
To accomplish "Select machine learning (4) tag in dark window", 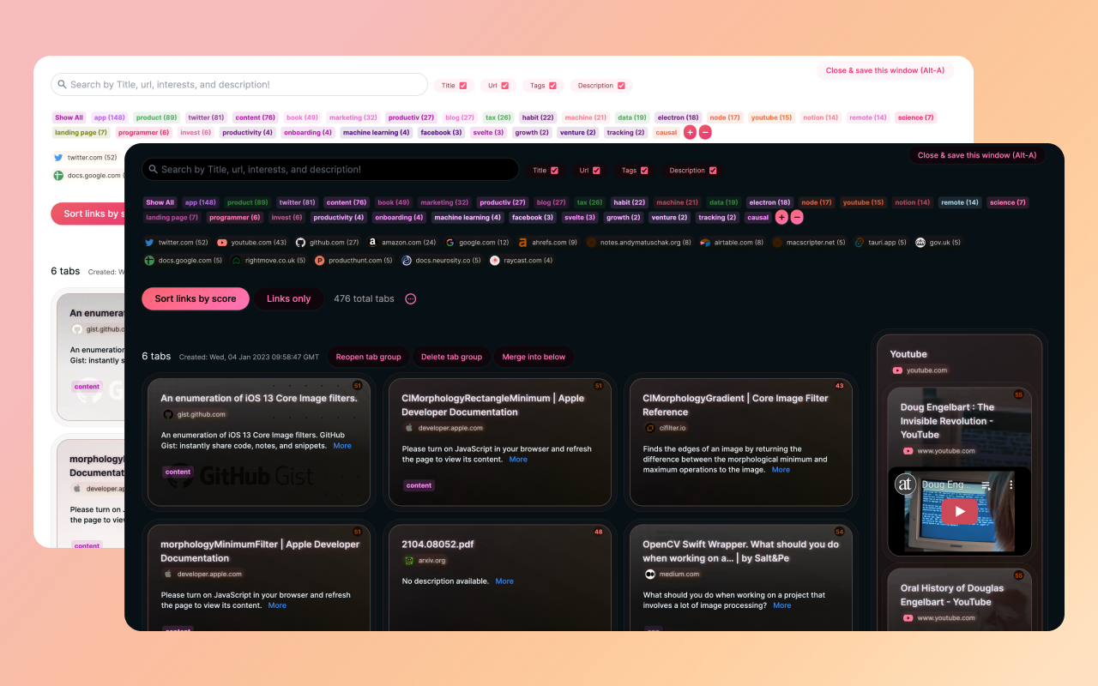I will 468,218.
